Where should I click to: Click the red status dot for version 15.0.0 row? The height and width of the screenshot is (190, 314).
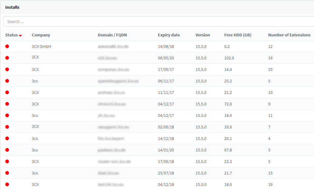pyautogui.click(x=7, y=184)
